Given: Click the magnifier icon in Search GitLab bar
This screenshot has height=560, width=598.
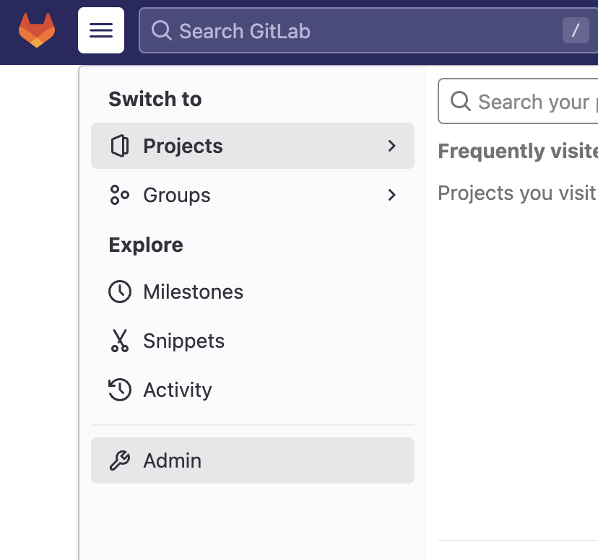Looking at the screenshot, I should click(x=162, y=30).
